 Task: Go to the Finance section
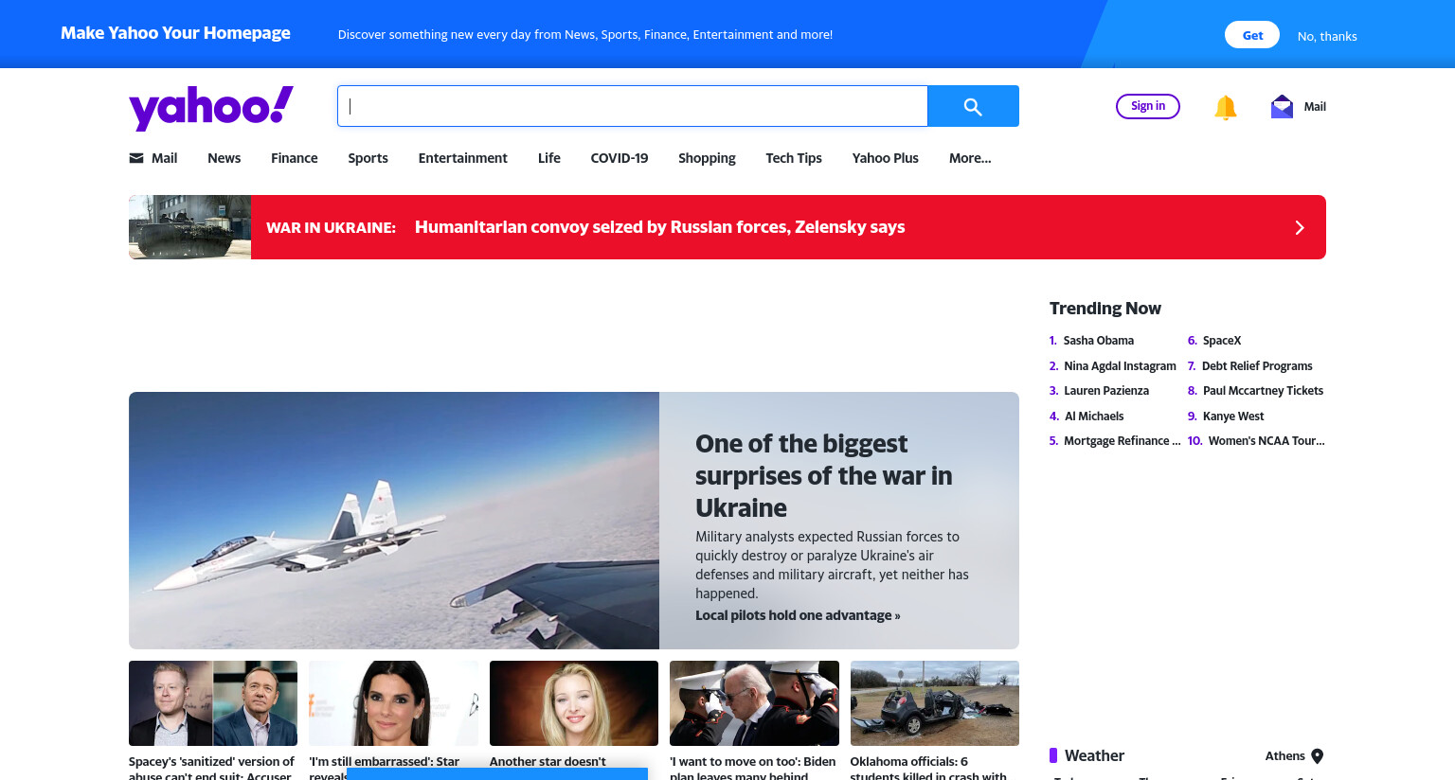[295, 158]
